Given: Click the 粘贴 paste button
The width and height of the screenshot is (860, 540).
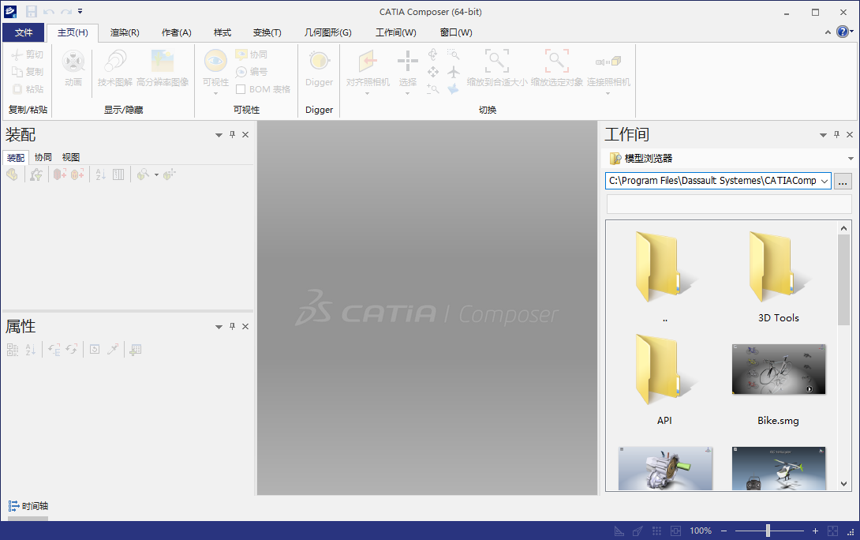Looking at the screenshot, I should pyautogui.click(x=28, y=88).
